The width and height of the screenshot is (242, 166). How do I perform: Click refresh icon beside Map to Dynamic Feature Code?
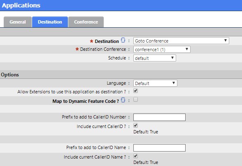click(123, 100)
